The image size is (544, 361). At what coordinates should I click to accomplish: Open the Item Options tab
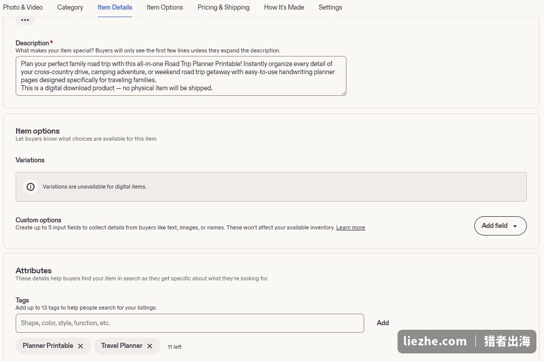coord(165,7)
